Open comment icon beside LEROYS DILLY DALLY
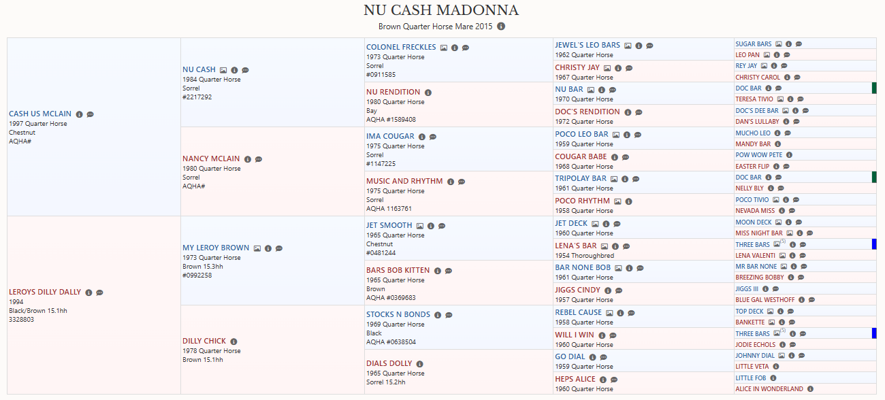This screenshot has height=400, width=885. 99,293
